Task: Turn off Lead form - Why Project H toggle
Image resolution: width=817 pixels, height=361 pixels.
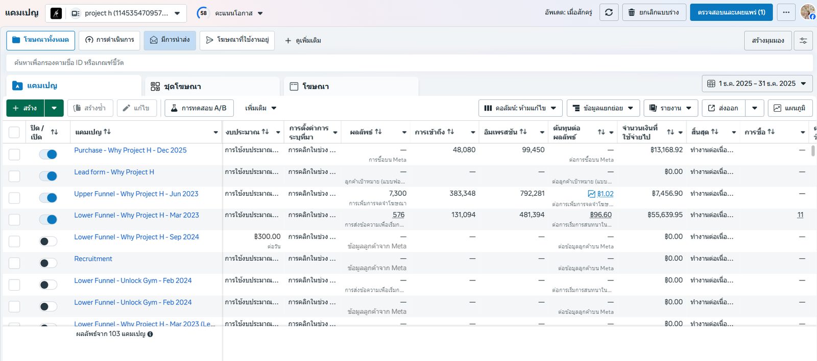Action: pos(49,176)
